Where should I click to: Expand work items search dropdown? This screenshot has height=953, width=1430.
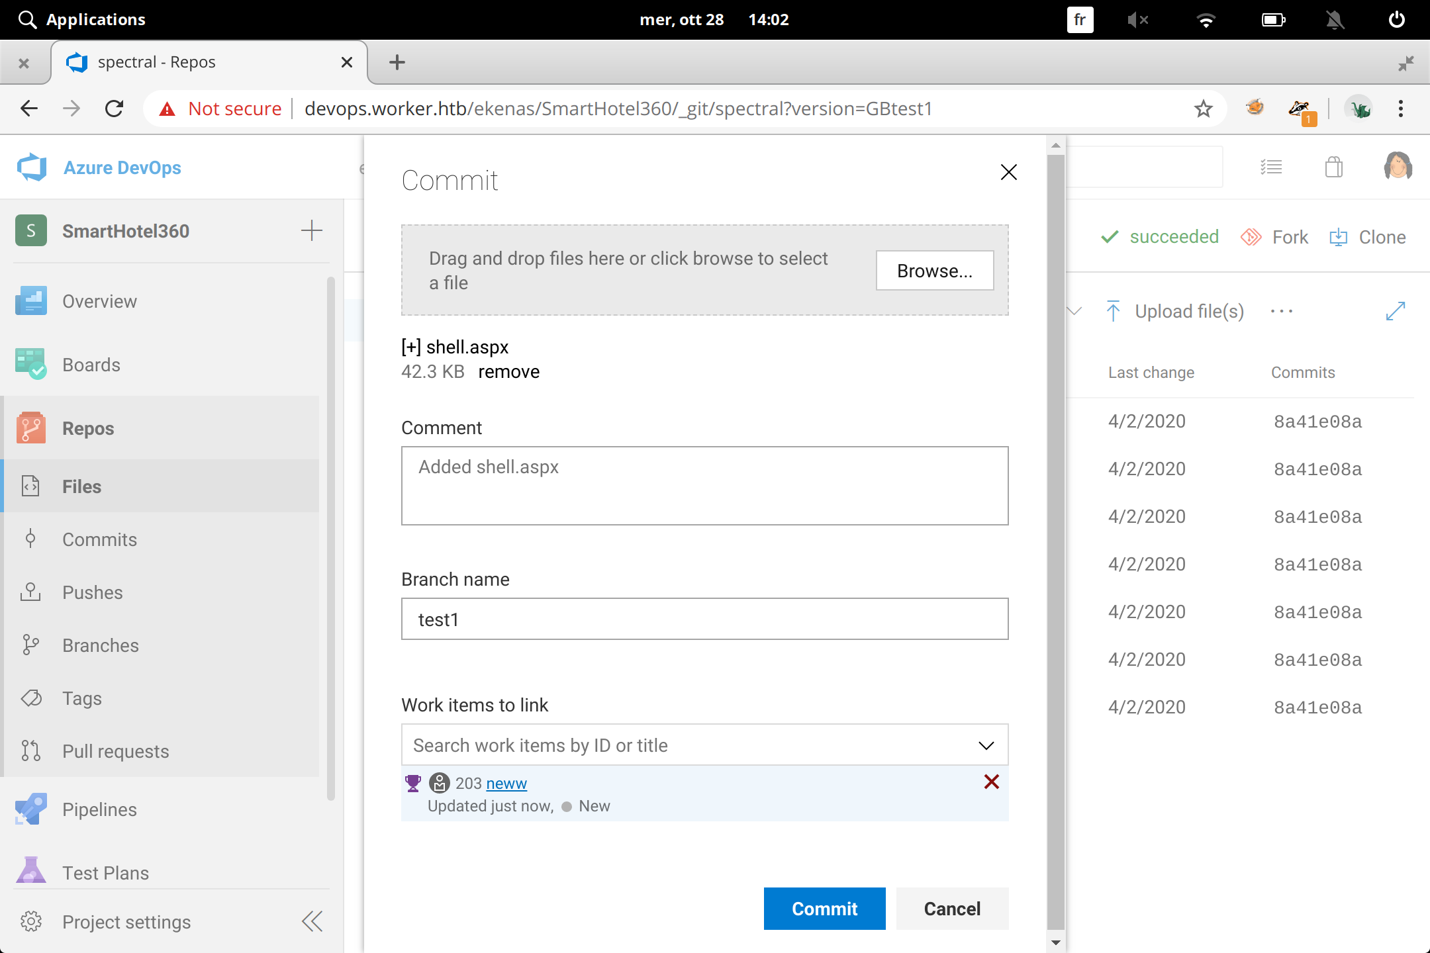pyautogui.click(x=986, y=745)
